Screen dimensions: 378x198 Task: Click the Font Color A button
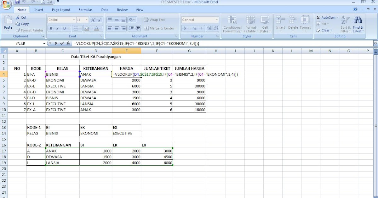tap(96, 28)
